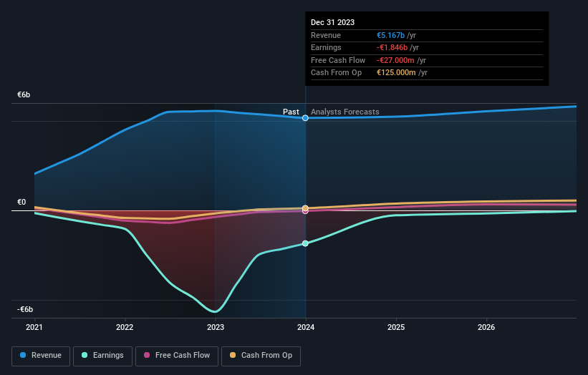Click the 'Analysts Forecasts' label
The width and height of the screenshot is (588, 375).
coord(345,112)
